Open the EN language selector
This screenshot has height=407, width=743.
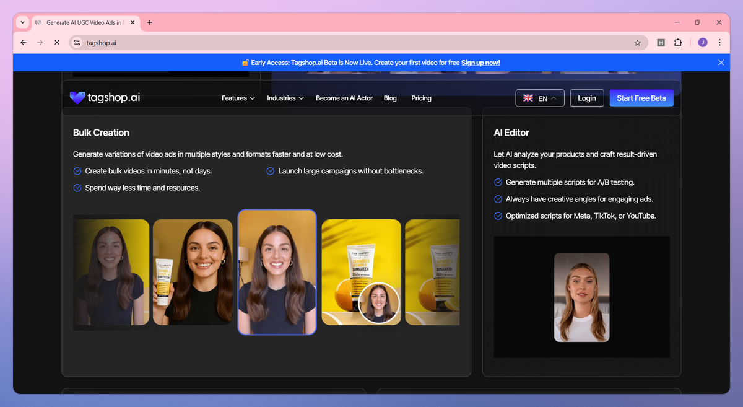tap(539, 98)
